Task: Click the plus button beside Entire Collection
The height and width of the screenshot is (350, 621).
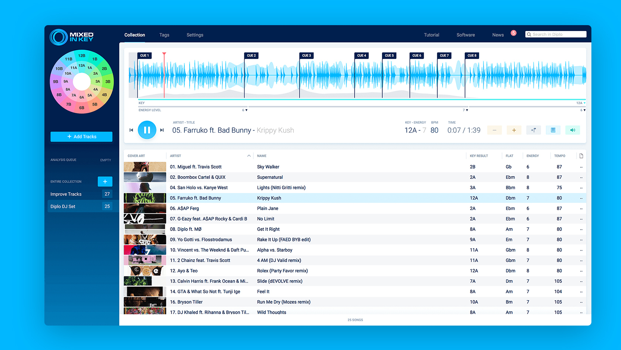Action: tap(105, 181)
